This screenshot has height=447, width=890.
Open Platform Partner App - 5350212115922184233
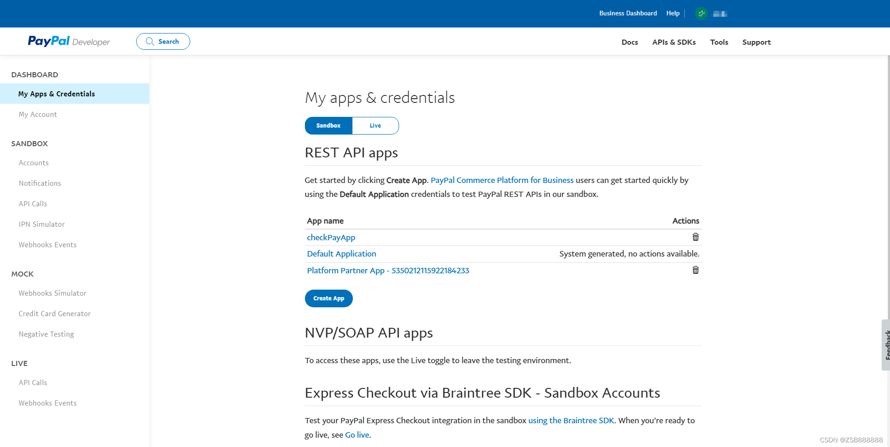coord(388,271)
